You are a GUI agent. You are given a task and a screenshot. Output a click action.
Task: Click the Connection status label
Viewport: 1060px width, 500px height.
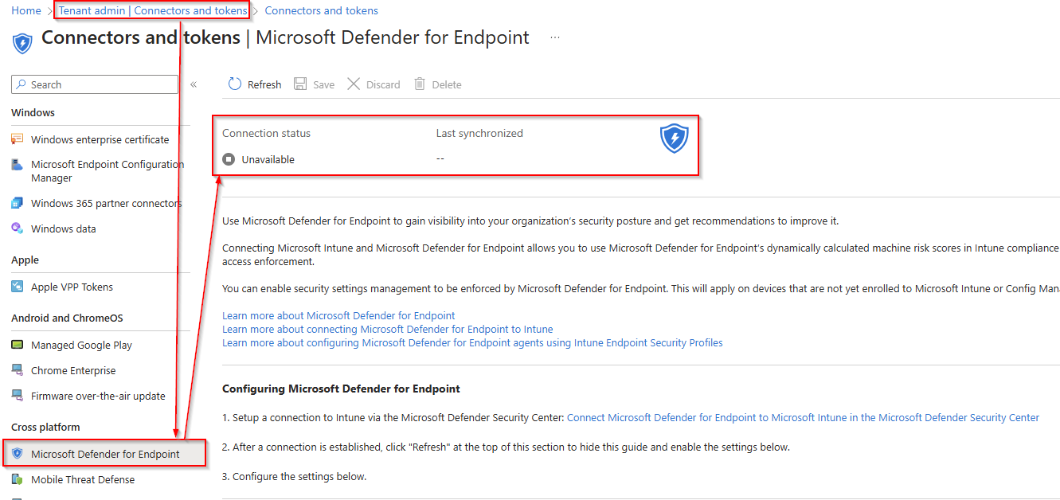point(266,133)
